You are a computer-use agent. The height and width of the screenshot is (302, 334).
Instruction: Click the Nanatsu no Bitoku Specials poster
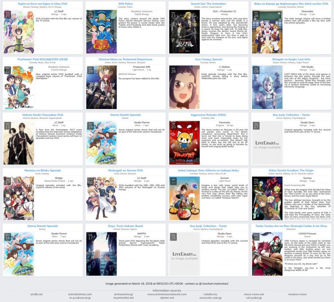coord(19,199)
